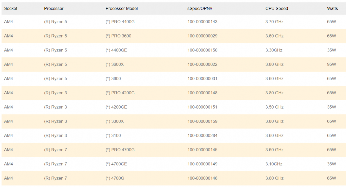This screenshot has width=346, height=187.
Task: Click 35W value in 4400GE row
Action: 331,50
